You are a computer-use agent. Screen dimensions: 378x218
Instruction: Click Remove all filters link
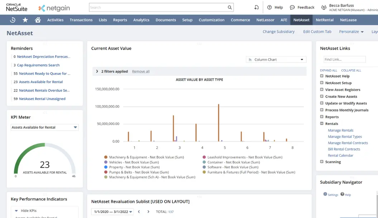point(141,71)
